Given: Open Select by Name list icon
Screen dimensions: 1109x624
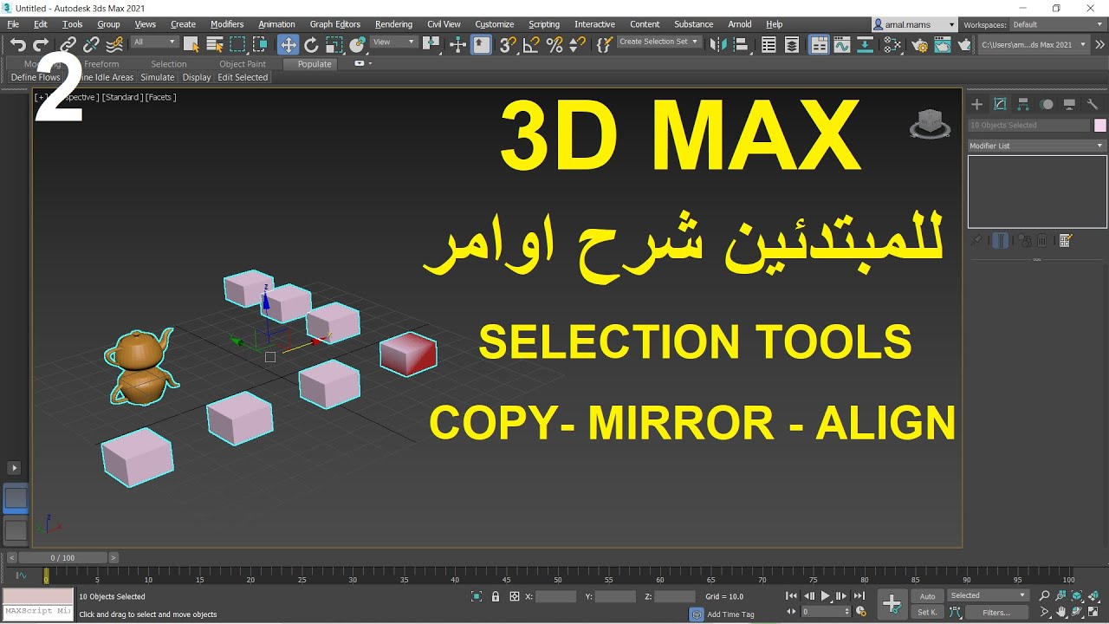Looking at the screenshot, I should (214, 45).
